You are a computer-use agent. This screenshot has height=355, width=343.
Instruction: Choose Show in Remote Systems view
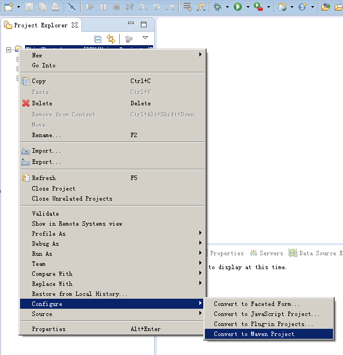coord(112,223)
